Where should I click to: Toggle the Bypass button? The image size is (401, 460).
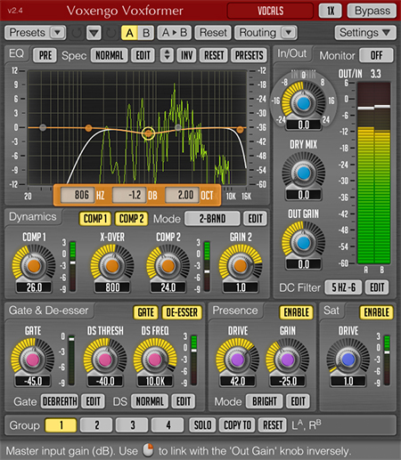[x=372, y=11]
